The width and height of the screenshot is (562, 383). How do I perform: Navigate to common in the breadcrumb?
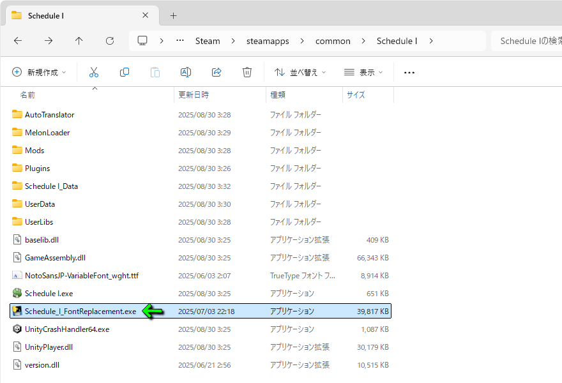[333, 41]
